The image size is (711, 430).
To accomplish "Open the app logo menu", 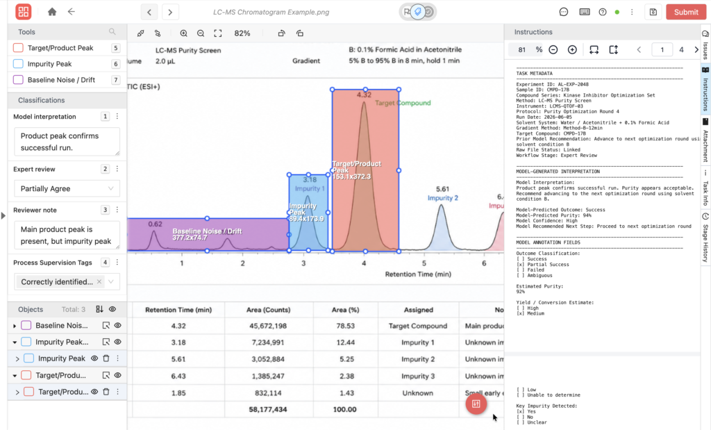I will point(23,12).
